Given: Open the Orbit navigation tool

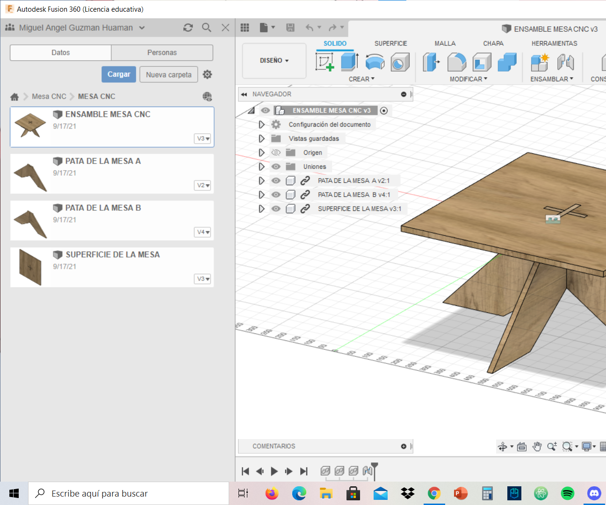Looking at the screenshot, I should tap(503, 447).
